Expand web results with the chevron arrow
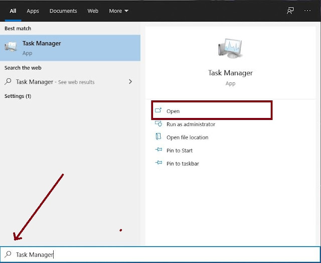 (130, 82)
